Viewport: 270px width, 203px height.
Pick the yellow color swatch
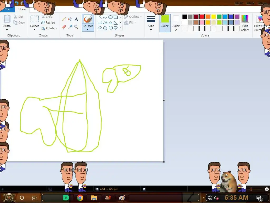214,17
